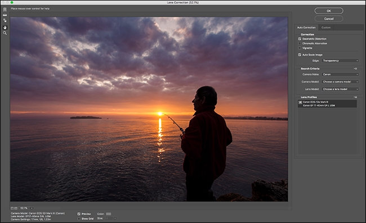Viewport: 366px width, 223px height.
Task: Click the Search Criteria heading
Action: click(x=310, y=69)
